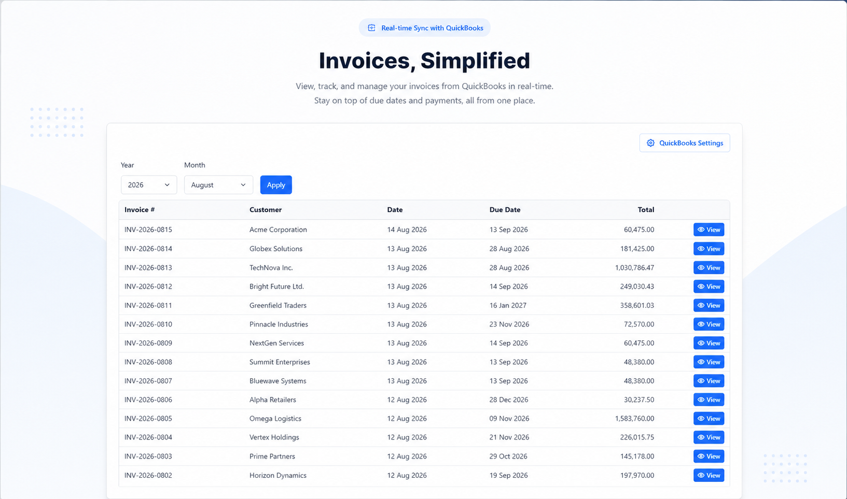847x499 pixels.
Task: Open QuickBooks Settings
Action: coord(684,143)
